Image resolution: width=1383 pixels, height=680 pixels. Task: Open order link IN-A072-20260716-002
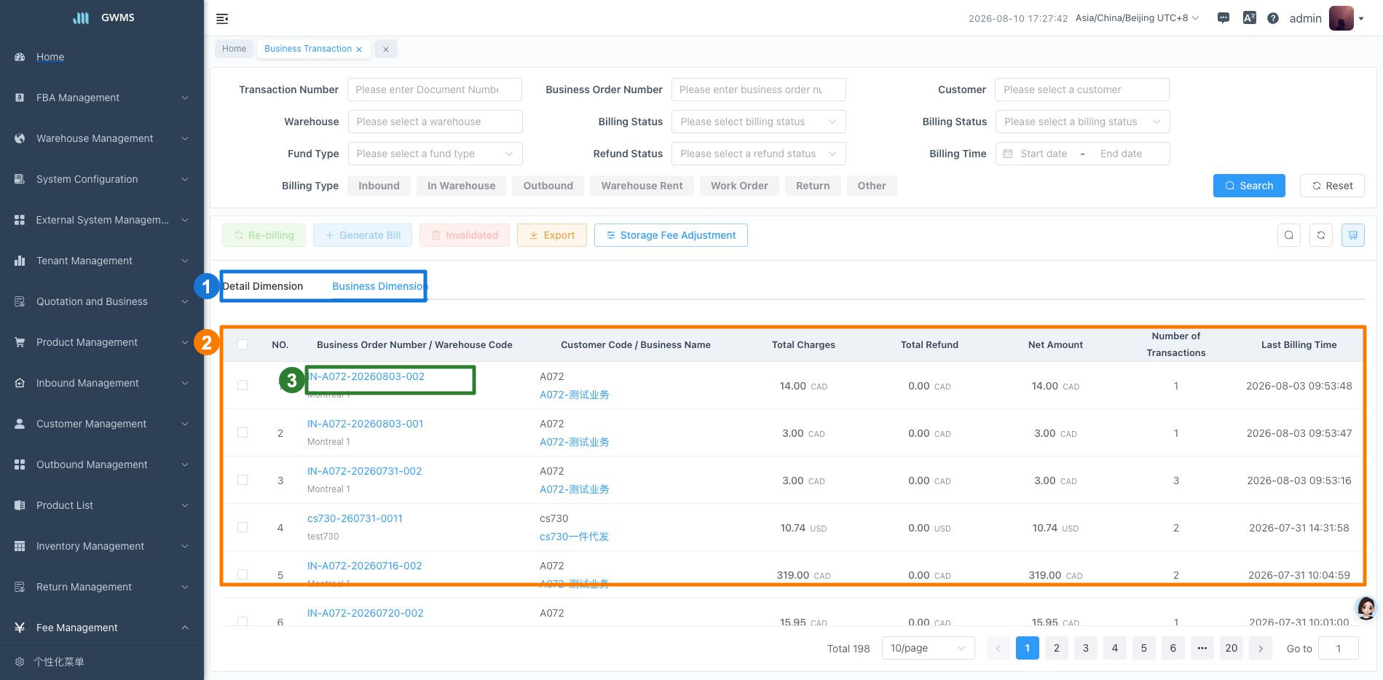pyautogui.click(x=364, y=566)
